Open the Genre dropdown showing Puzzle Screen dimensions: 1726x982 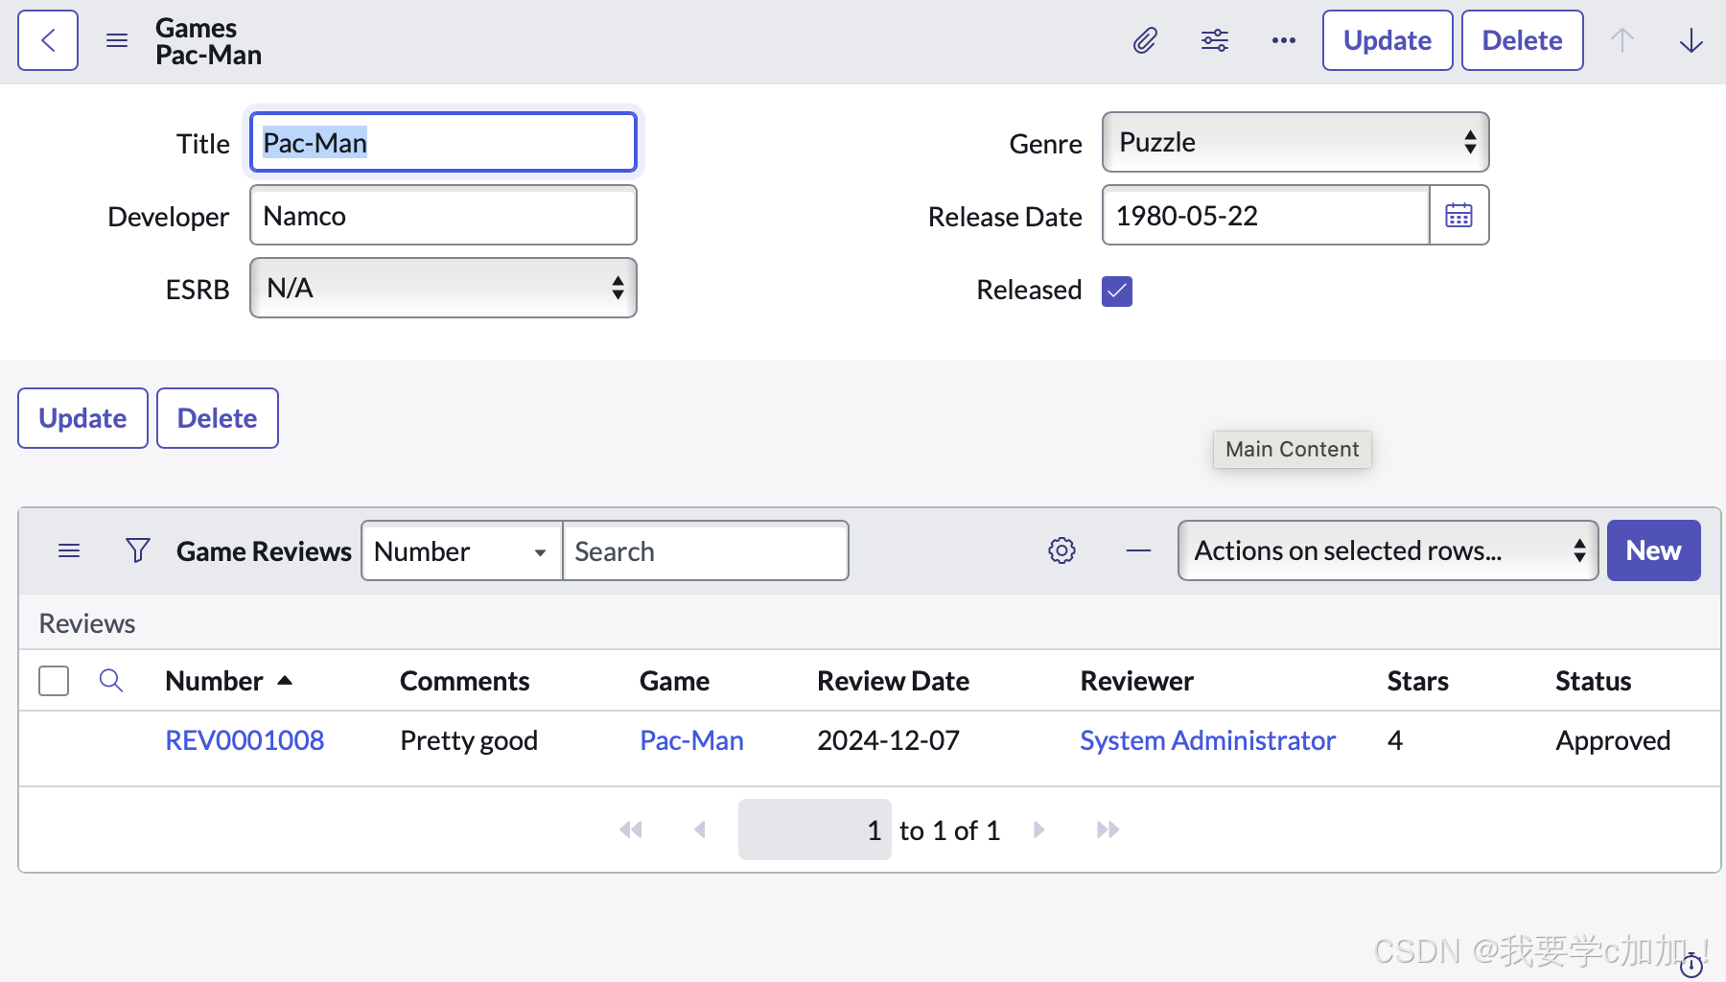click(x=1295, y=142)
